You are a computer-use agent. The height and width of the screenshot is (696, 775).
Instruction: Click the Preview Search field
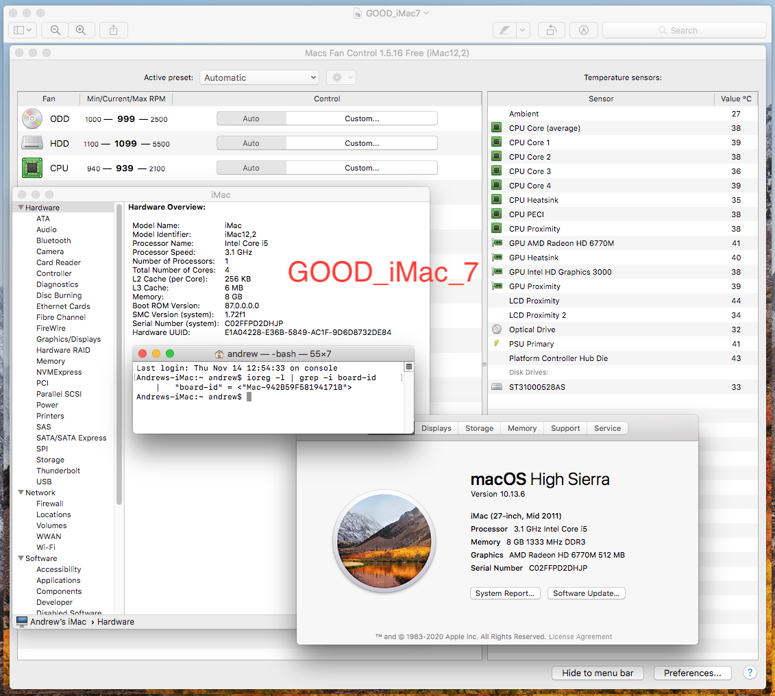click(684, 30)
